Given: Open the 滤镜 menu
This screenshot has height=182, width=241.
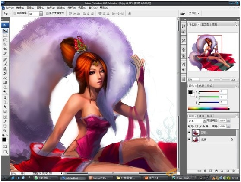Looking at the screenshot, I should (61, 7).
